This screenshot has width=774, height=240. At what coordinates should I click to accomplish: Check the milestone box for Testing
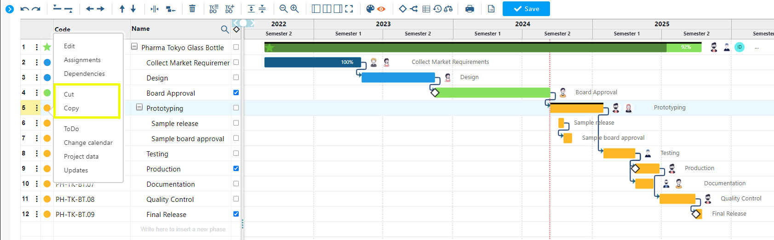pyautogui.click(x=236, y=153)
